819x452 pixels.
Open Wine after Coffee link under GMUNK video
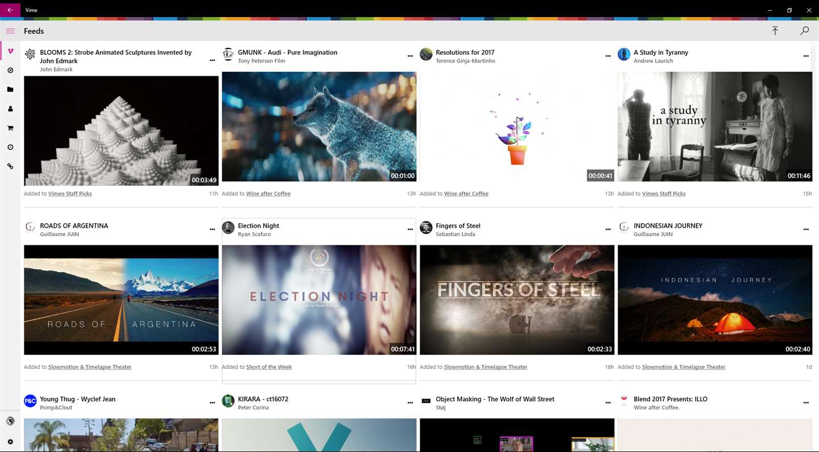coord(268,194)
